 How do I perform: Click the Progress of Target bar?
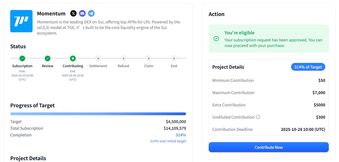(x=98, y=114)
